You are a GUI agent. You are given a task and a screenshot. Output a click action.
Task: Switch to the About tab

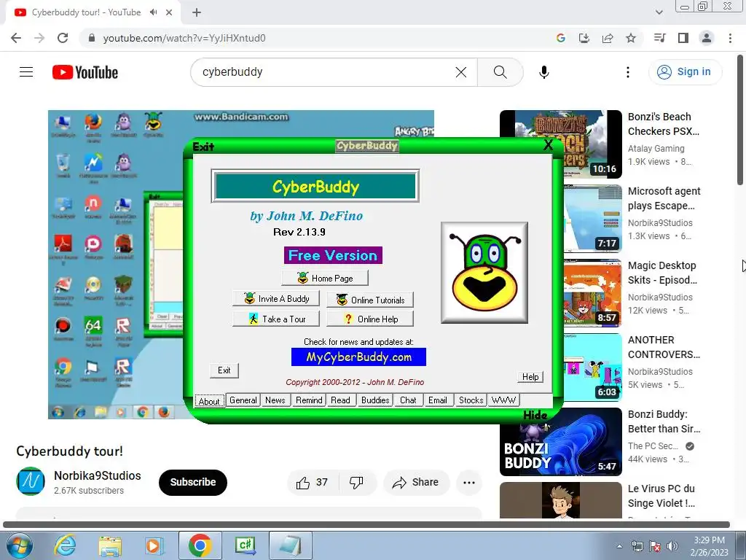(209, 401)
